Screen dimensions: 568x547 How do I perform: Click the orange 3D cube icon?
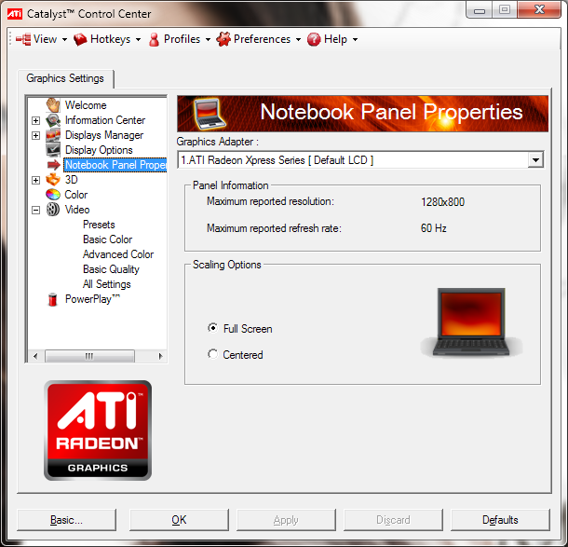53,180
